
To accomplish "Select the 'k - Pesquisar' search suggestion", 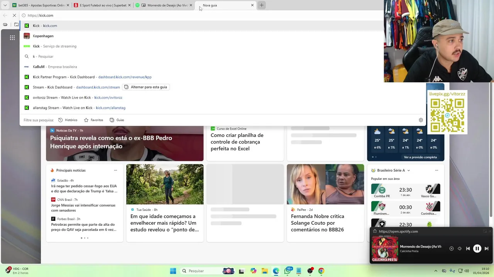I will click(201, 56).
